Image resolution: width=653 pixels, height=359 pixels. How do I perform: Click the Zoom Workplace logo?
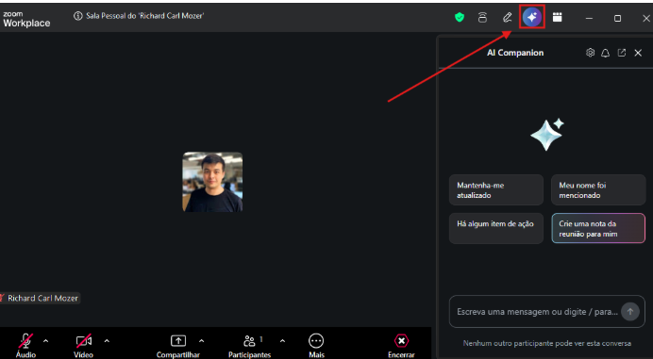[26, 19]
